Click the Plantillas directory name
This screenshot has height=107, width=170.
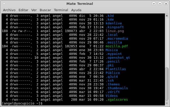coord(116,69)
